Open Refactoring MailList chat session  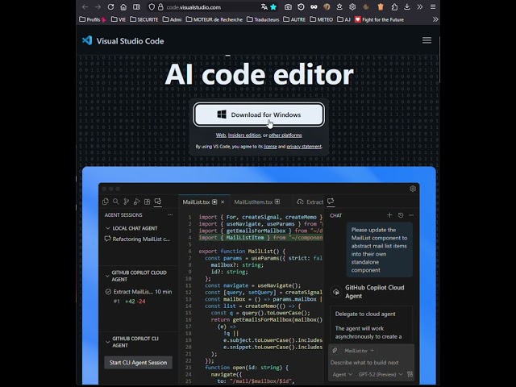tap(137, 239)
